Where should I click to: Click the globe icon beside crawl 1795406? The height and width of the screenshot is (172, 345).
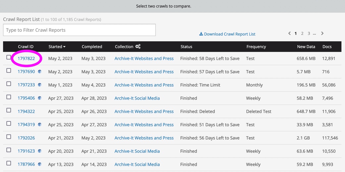click(39, 98)
